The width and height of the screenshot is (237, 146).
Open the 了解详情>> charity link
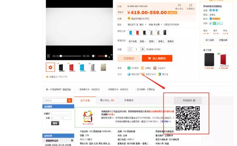tap(166, 121)
